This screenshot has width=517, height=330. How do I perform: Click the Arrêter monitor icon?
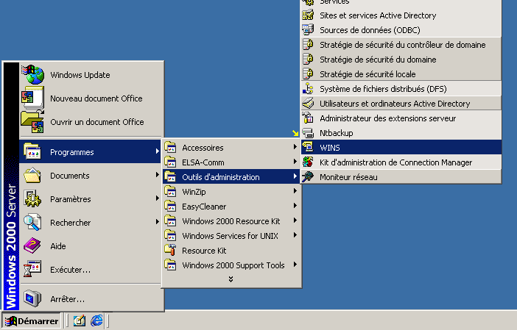[x=32, y=298]
